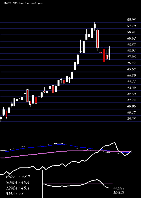The height and width of the screenshot is (198, 141).
Task: Click the 39.38 price axis label
Action: point(131,119)
